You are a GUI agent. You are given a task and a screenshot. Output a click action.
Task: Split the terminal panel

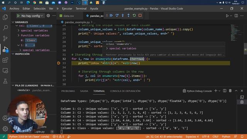(x=225, y=91)
